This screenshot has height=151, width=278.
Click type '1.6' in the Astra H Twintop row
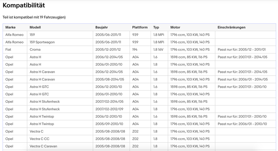pos(155,117)
